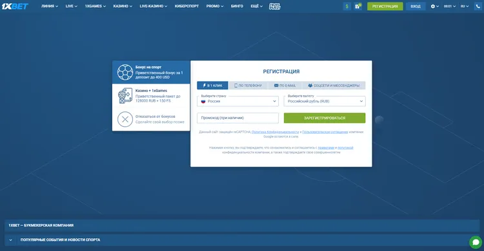This screenshot has height=251, width=484.
Task: Expand the 1XGAMES menu
Action: click(x=96, y=6)
